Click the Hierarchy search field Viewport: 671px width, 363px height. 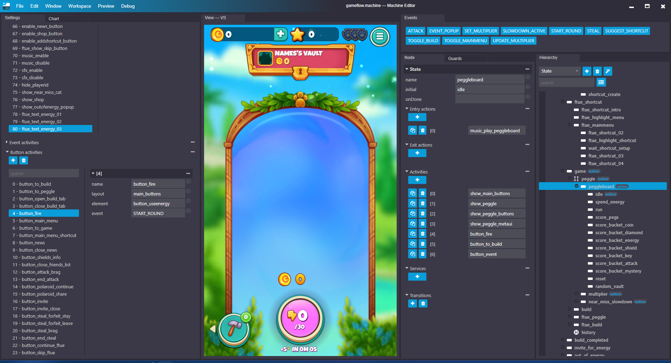tap(567, 83)
